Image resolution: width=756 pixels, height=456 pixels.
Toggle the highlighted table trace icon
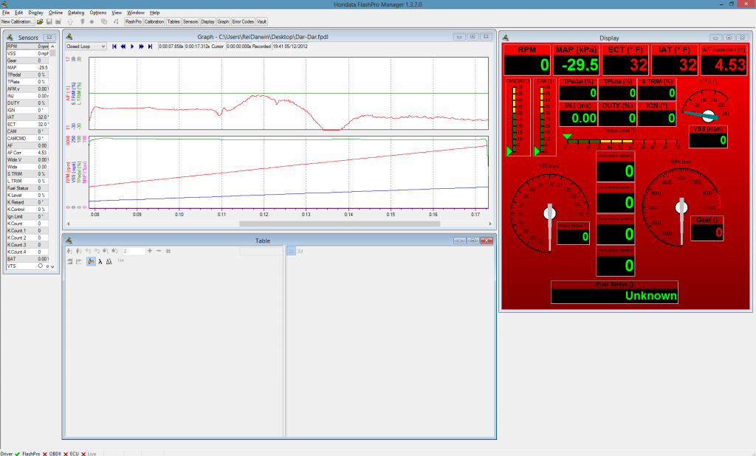tap(91, 261)
